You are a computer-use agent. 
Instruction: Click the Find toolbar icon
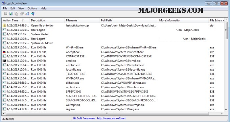[x=27, y=14]
